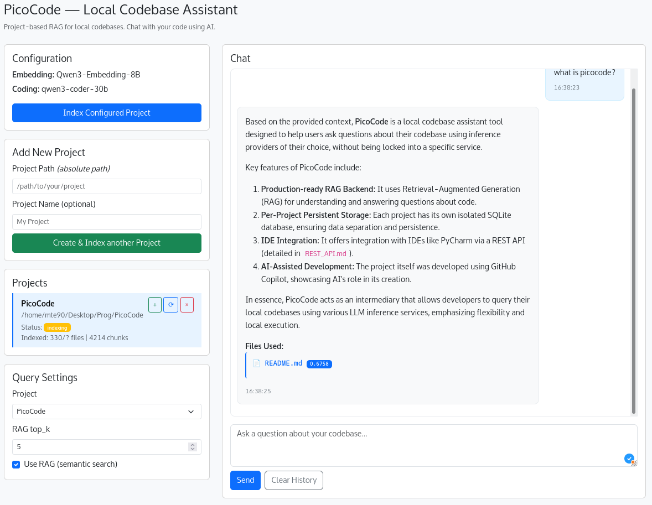This screenshot has width=652, height=505.
Task: Click the 0.6758 score badge
Action: click(319, 364)
